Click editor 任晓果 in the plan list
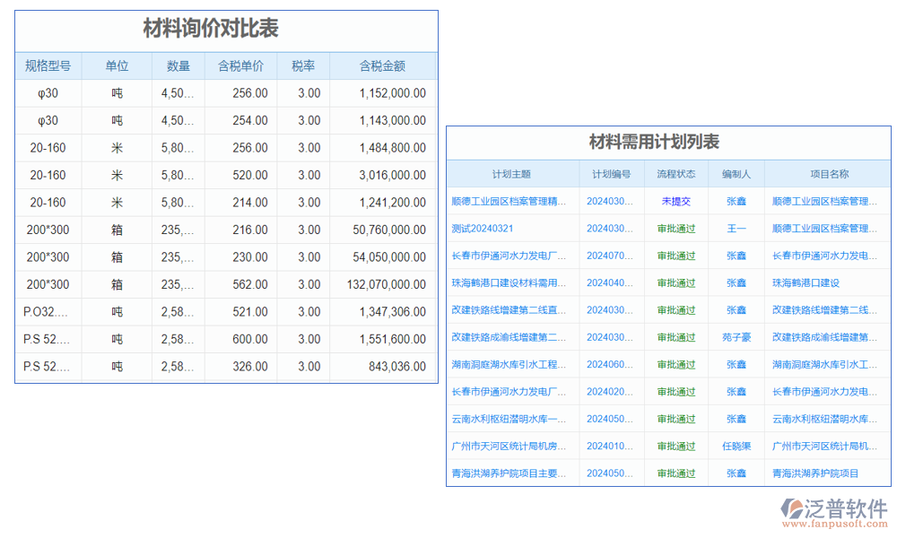The height and width of the screenshot is (538, 897). pos(736,447)
